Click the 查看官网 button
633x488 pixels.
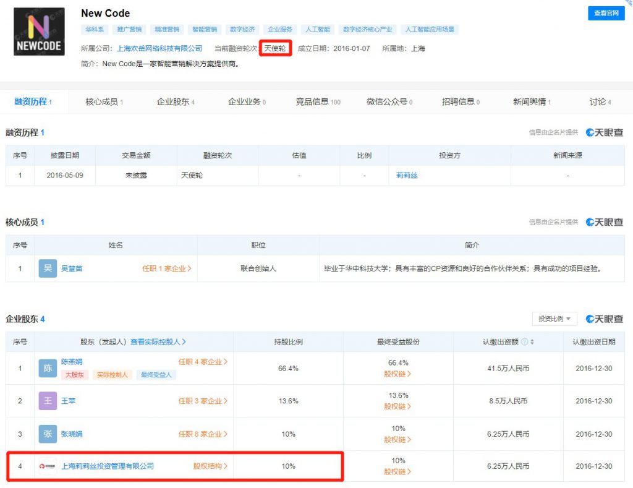[x=606, y=14]
